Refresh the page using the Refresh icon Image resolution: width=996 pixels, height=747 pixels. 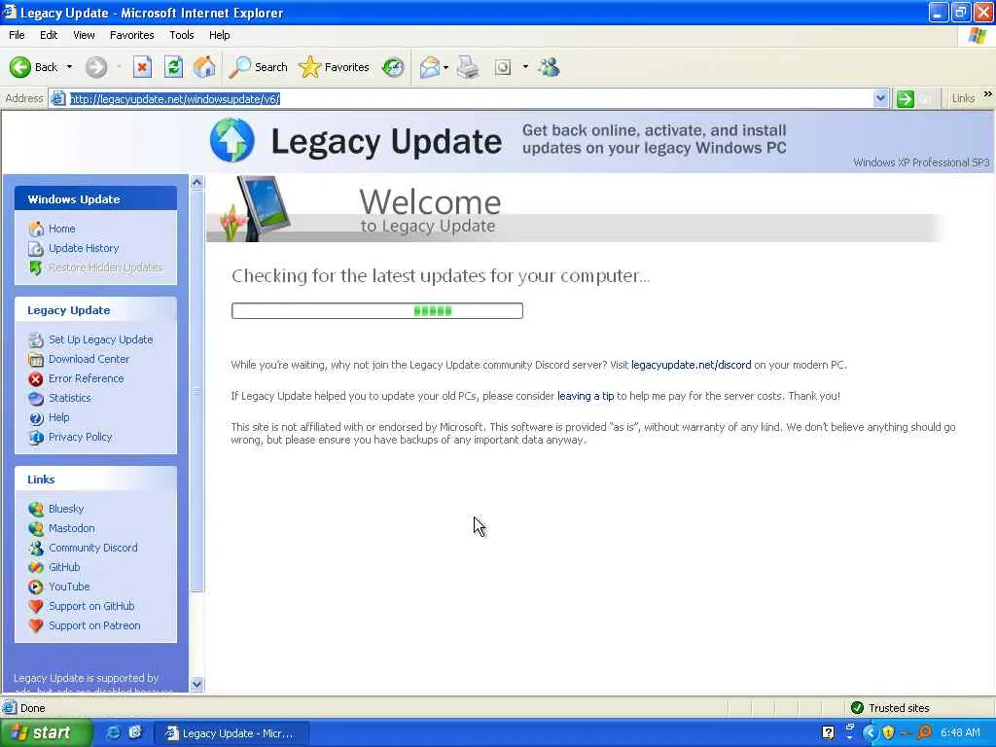pos(173,67)
